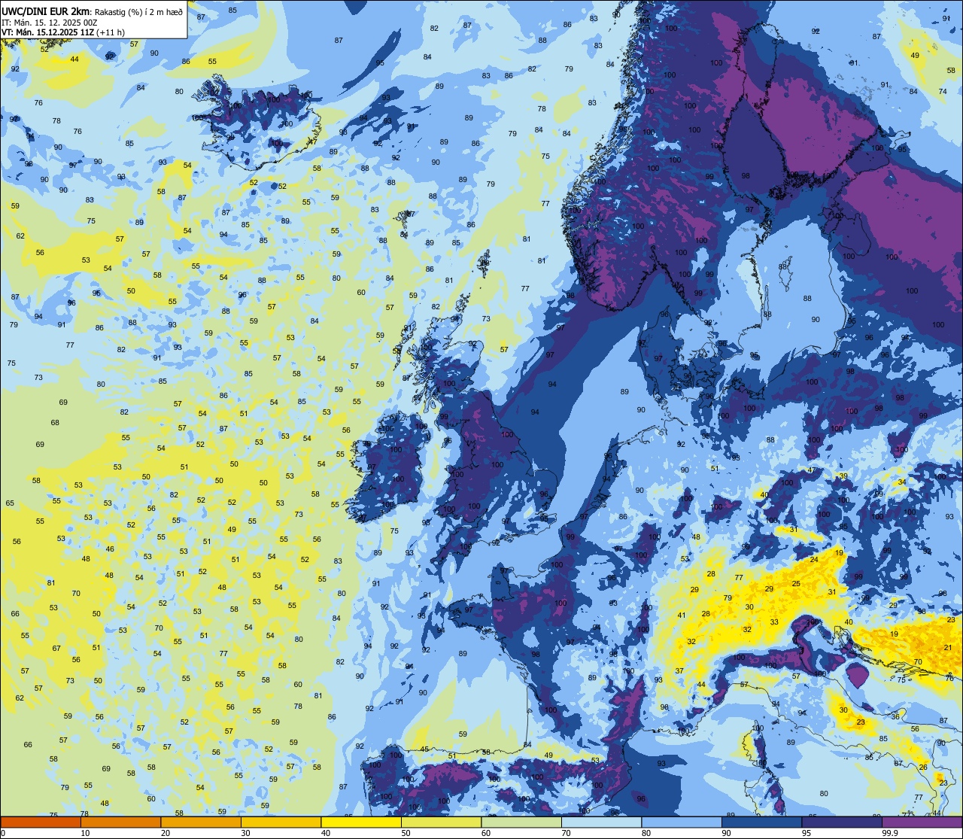
Task: Click the legend tick label '80'
Action: [646, 833]
